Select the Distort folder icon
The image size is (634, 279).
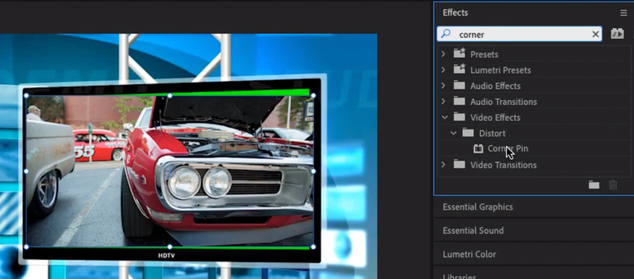[468, 132]
